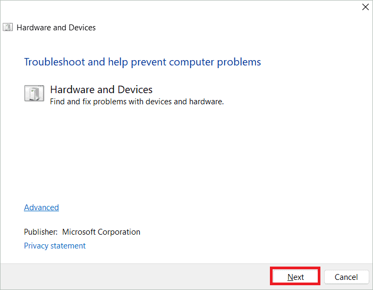The width and height of the screenshot is (373, 290).
Task: Close the troubleshooter window with the X
Action: 365,7
